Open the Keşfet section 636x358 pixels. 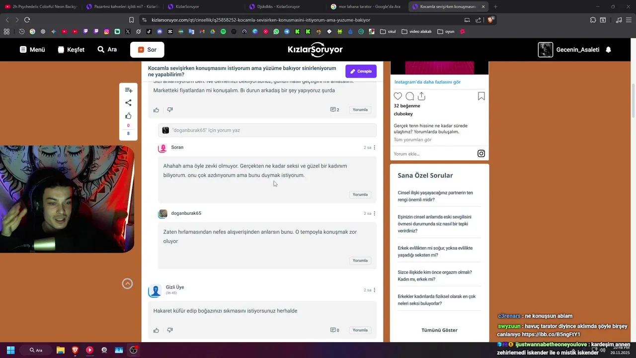click(71, 50)
